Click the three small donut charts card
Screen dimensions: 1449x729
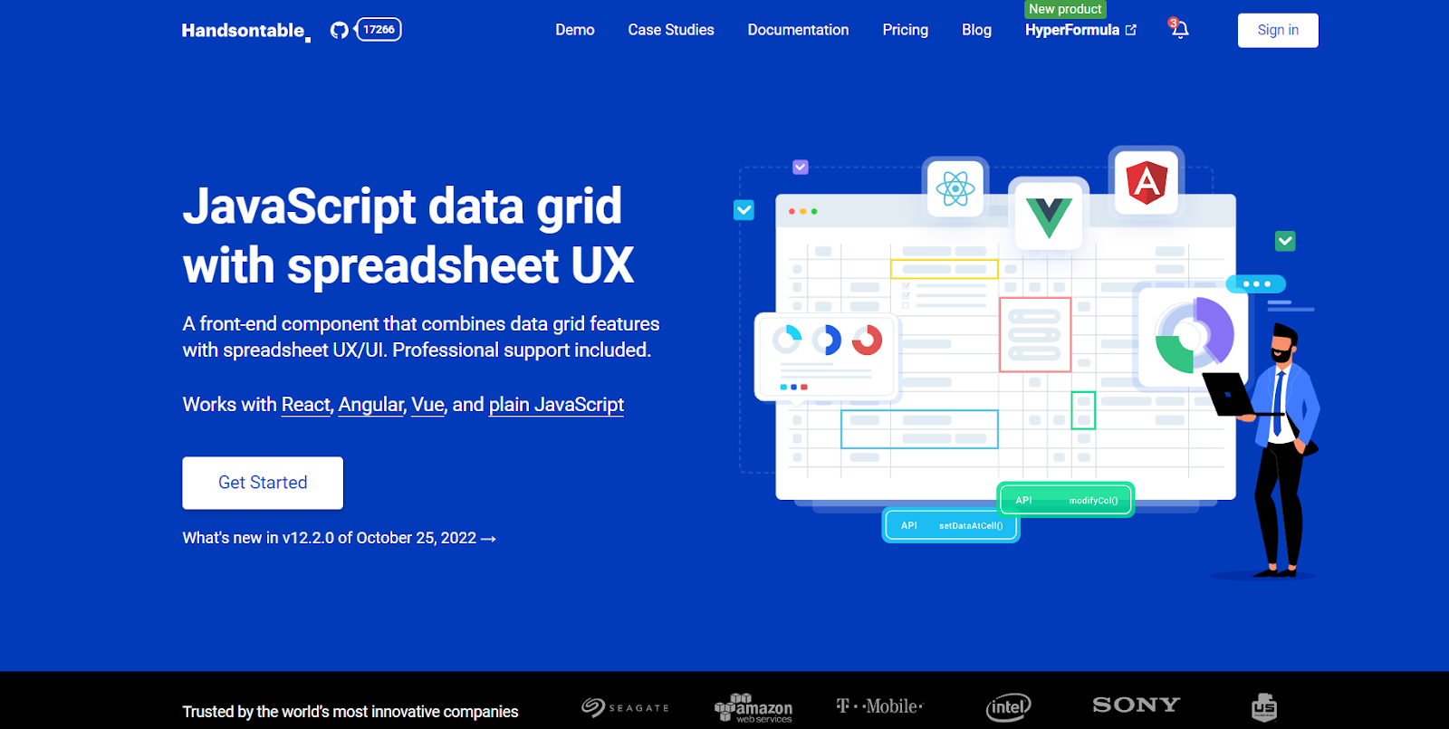(x=826, y=357)
